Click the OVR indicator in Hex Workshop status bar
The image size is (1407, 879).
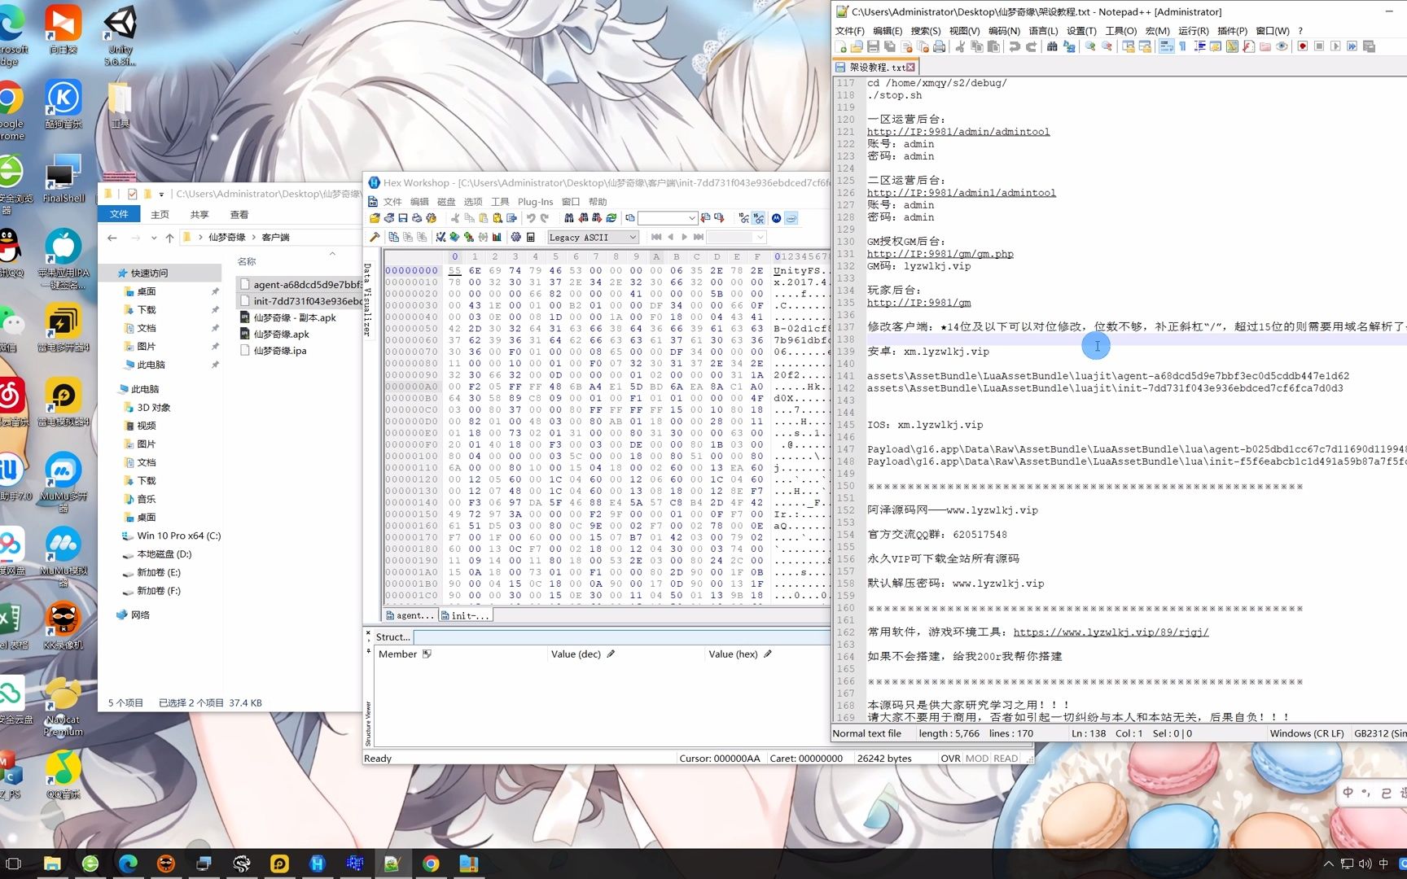click(950, 758)
